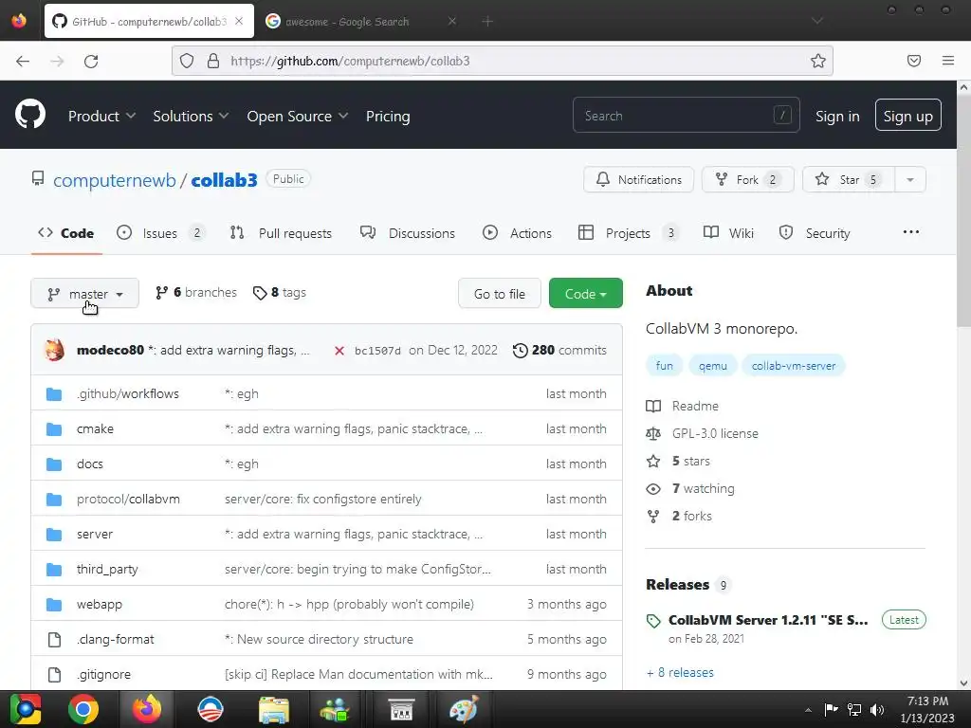Image resolution: width=971 pixels, height=728 pixels.
Task: Reload the page with the refresh icon
Action: [x=91, y=61]
